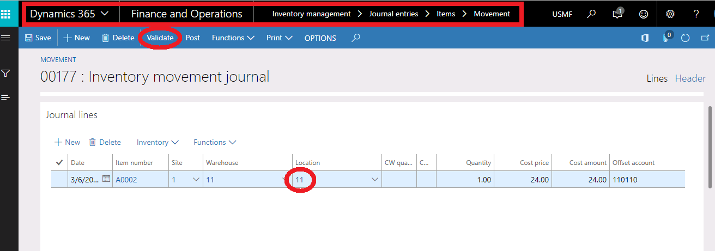Open the Functions menu in action bar
The image size is (715, 251).
pyautogui.click(x=233, y=38)
